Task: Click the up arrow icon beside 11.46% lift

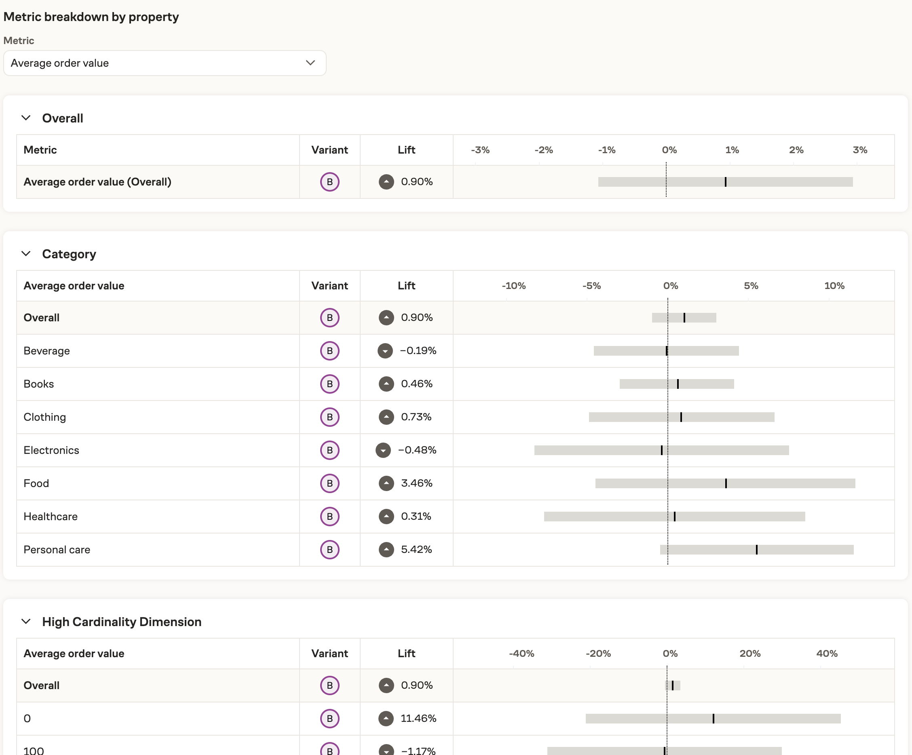Action: [x=386, y=719]
